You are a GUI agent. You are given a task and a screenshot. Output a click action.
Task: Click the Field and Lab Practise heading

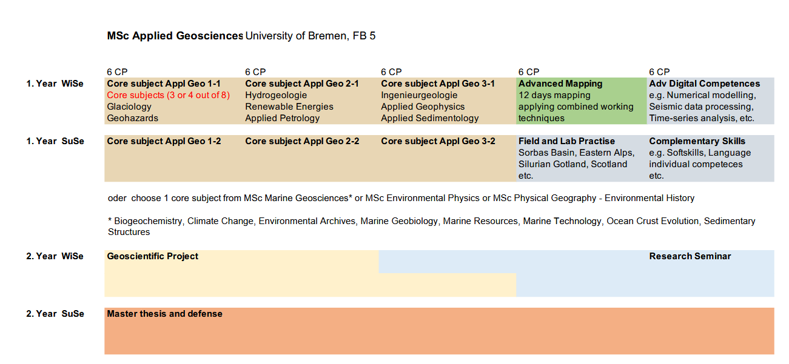[x=566, y=141]
